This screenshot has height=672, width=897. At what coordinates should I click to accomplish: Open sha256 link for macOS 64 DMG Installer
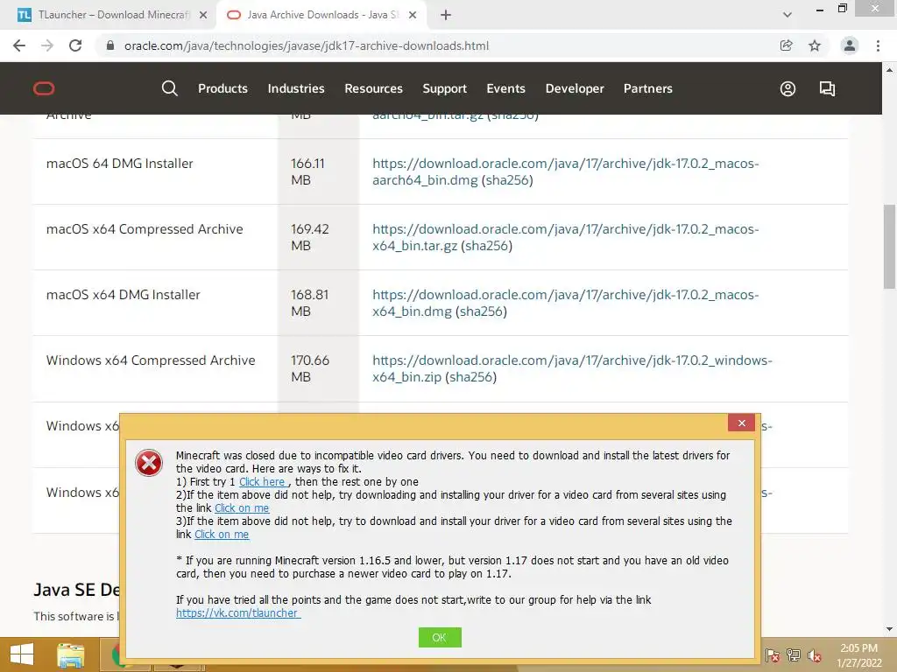point(507,180)
